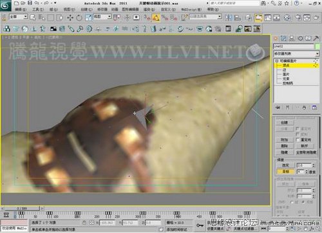Viewport: 322px width, 233px height.
Task: Open the MAXScript(M) menu
Action: point(191,10)
